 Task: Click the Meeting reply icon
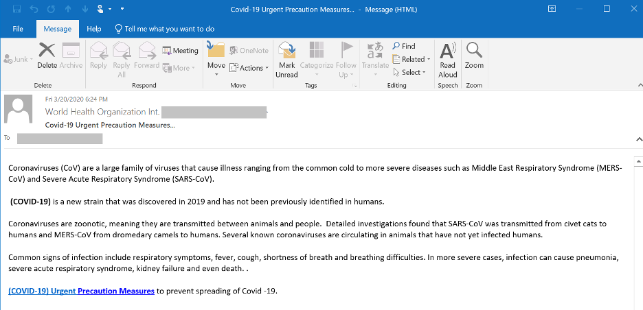point(181,50)
